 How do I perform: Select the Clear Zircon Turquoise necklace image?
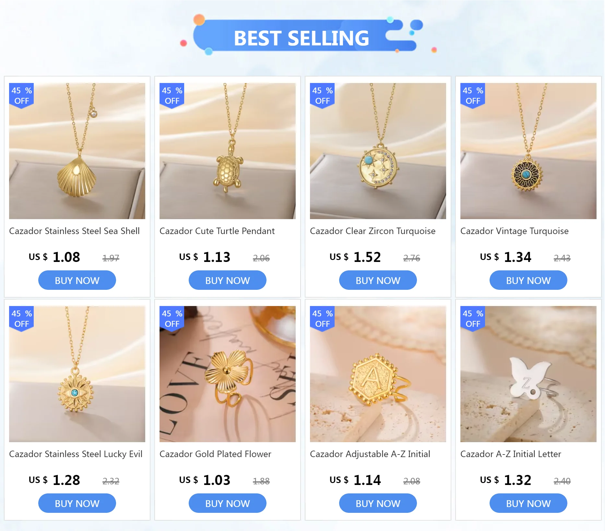[378, 151]
